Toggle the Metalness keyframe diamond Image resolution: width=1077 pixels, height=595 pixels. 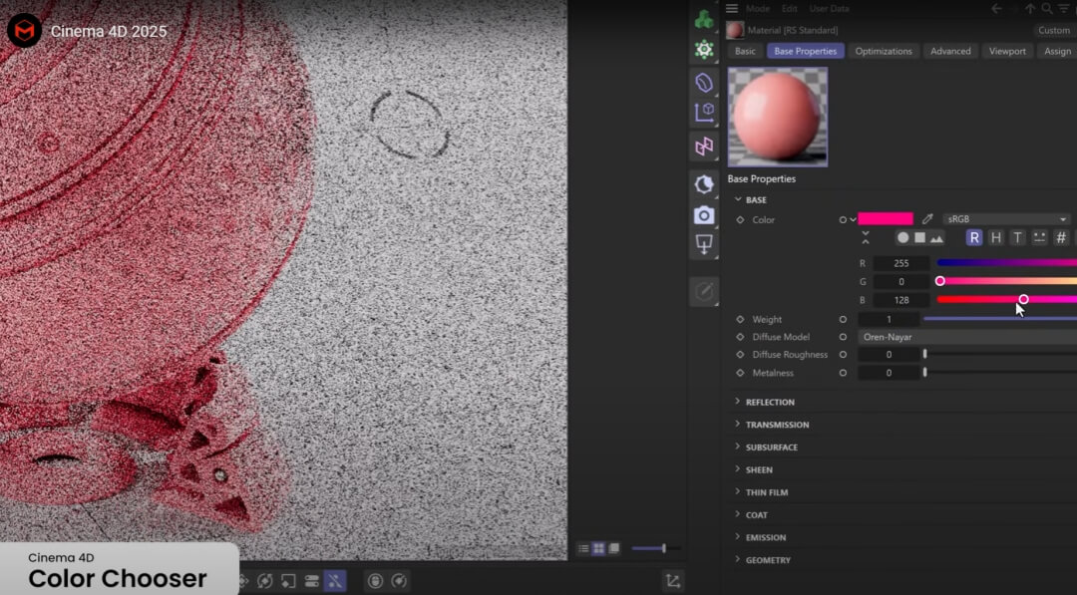(x=740, y=373)
